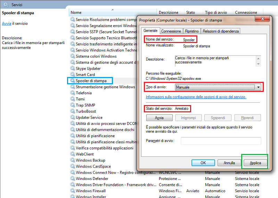Click gear icon of Skype Updater
Viewport: 278px width, 198px height.
(73, 68)
